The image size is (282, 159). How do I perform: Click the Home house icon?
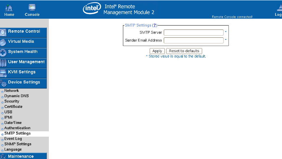pos(9,8)
